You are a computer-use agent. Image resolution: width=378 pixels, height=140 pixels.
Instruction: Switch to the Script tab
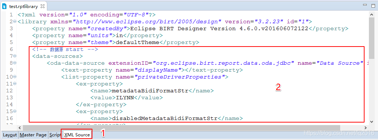pyautogui.click(x=55, y=135)
